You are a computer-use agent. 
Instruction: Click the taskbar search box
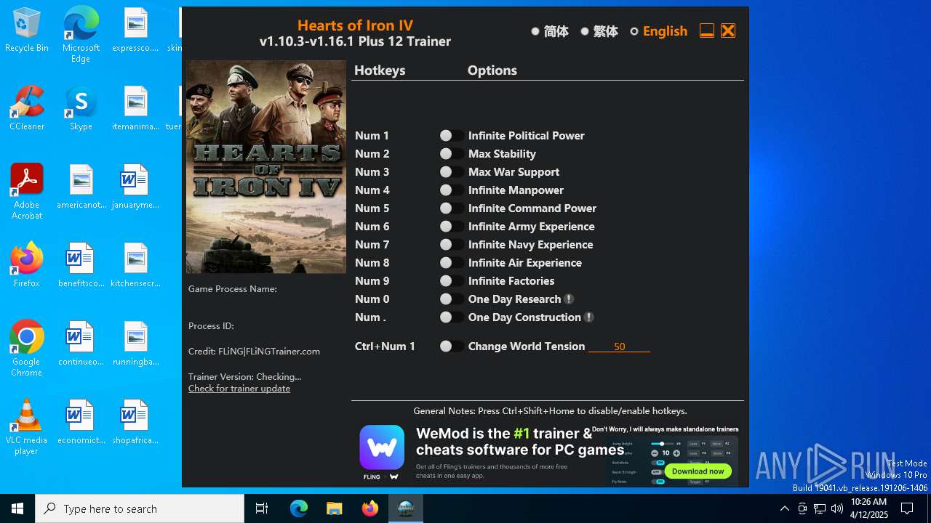140,508
